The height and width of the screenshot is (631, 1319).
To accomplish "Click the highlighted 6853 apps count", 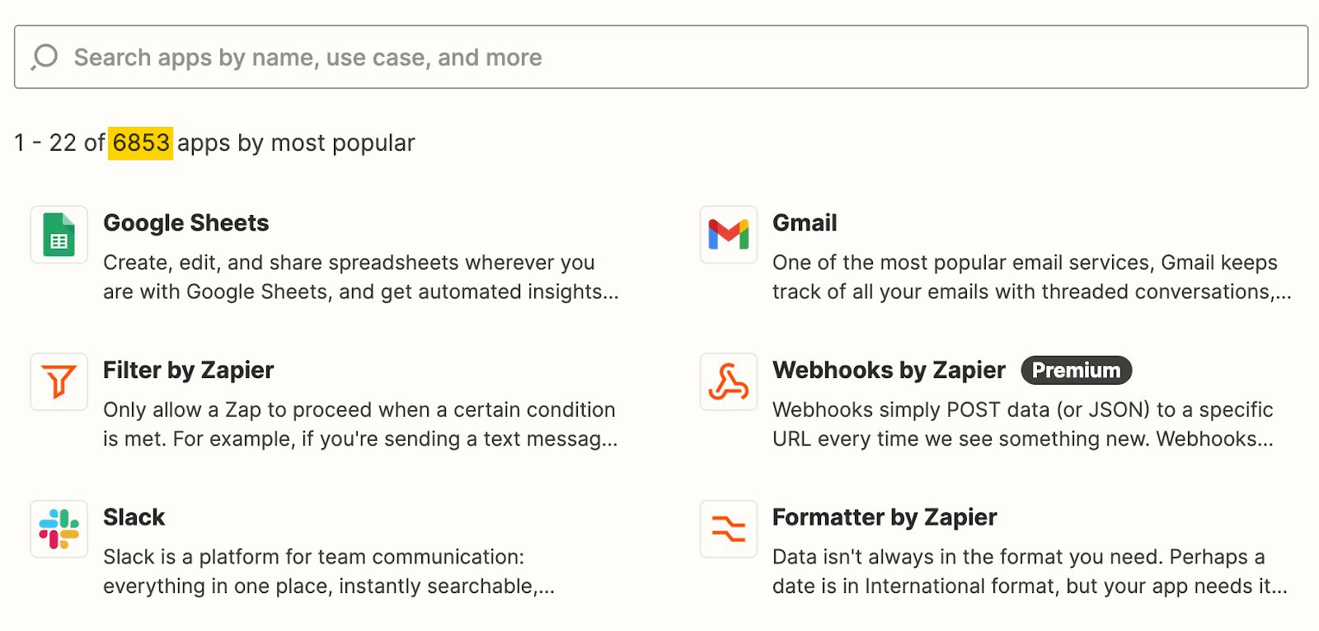I will (x=140, y=143).
